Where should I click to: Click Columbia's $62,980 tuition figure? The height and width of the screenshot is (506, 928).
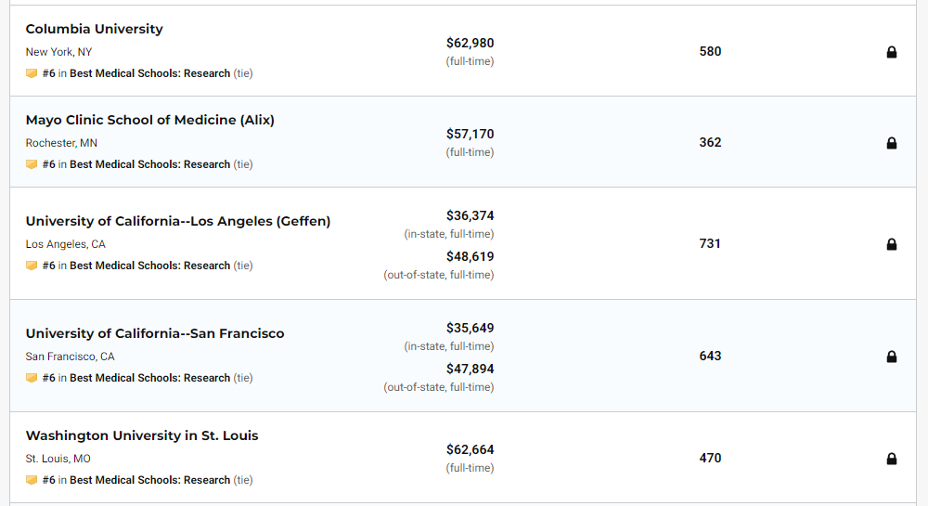(x=470, y=43)
